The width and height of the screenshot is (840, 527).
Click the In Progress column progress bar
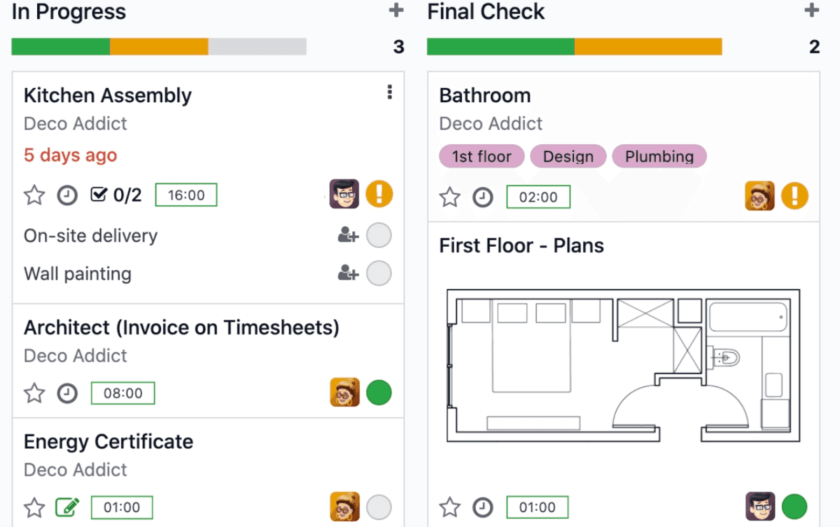click(x=157, y=47)
